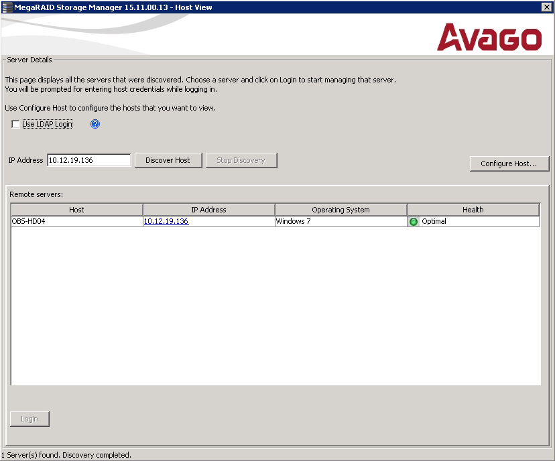Click the MegaRAID title bar application icon
The height and width of the screenshot is (461, 555).
tap(7, 7)
